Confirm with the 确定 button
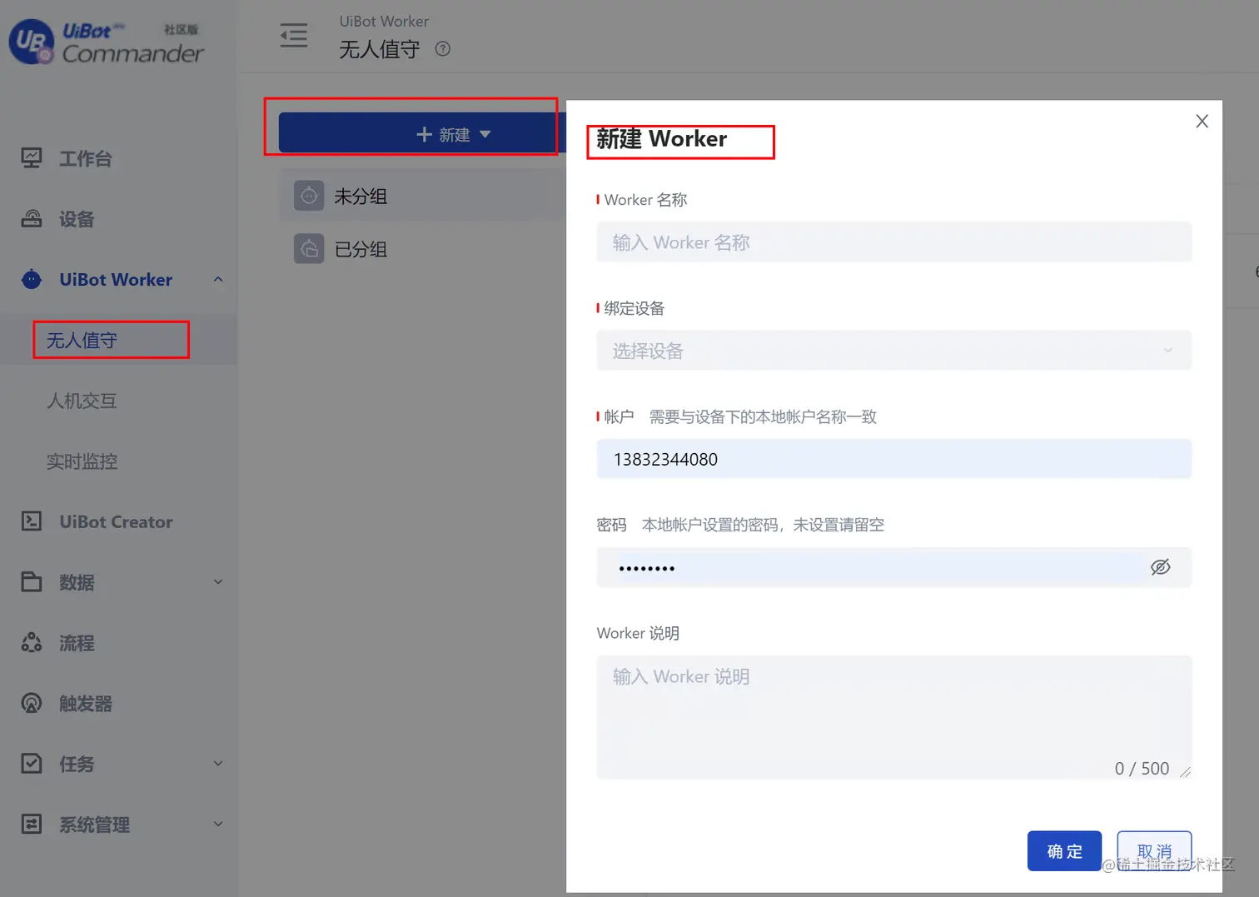 1064,851
